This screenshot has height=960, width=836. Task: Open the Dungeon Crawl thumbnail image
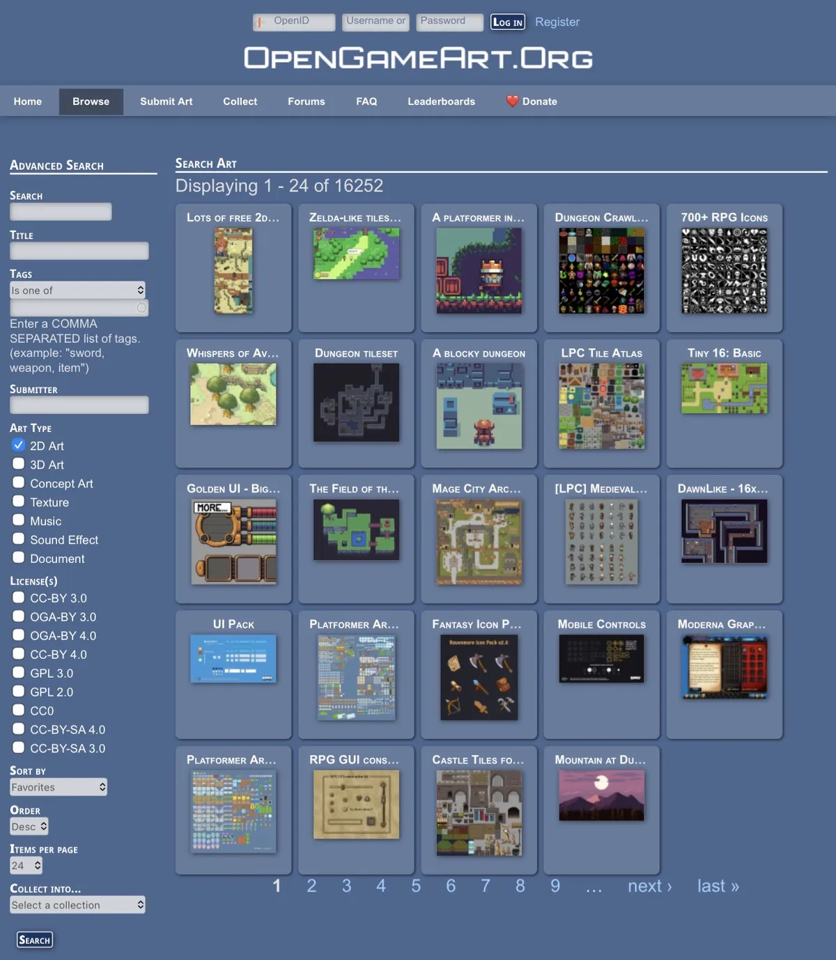pos(601,271)
